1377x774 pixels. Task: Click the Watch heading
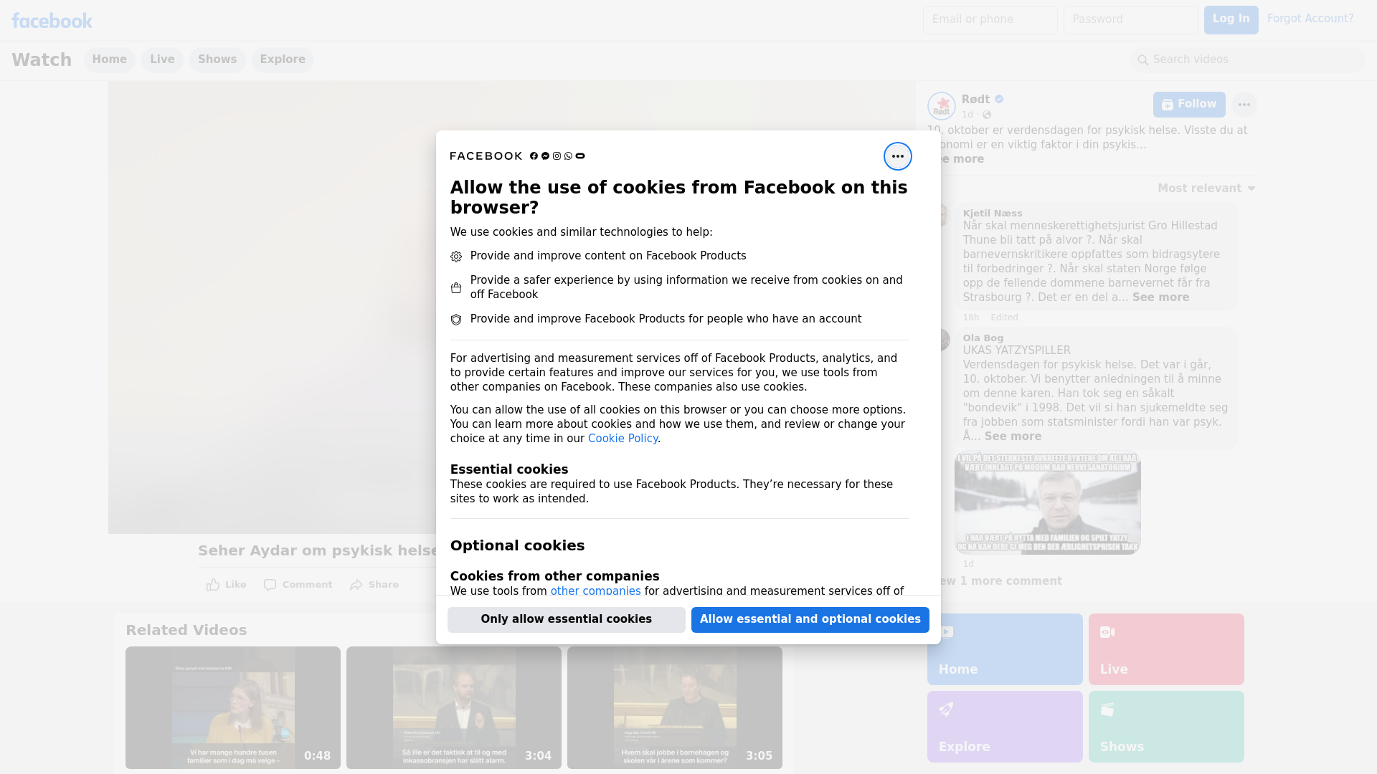tap(42, 60)
